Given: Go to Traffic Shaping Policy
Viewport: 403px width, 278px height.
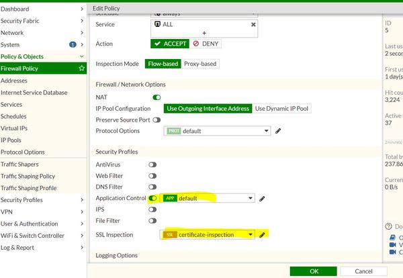Looking at the screenshot, I should pyautogui.click(x=28, y=176).
